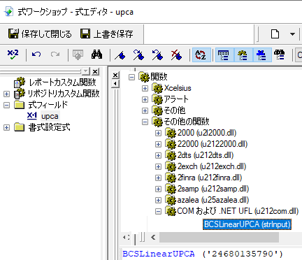Expand the その他 function group
Viewport: 302px width, 260px height.
tap(145, 110)
